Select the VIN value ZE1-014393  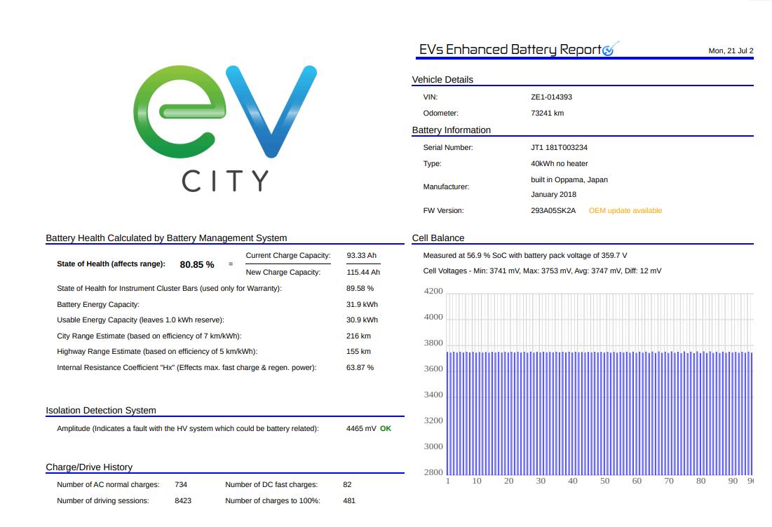pyautogui.click(x=551, y=97)
